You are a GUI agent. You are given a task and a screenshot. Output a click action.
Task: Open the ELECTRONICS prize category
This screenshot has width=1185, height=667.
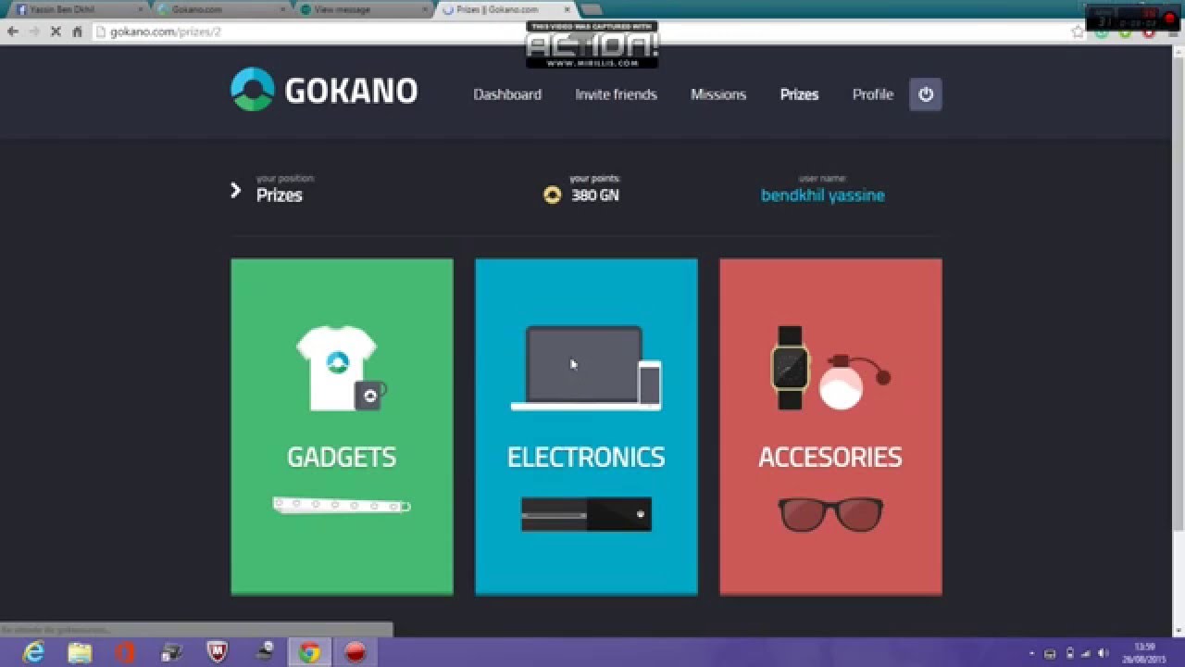[586, 426]
